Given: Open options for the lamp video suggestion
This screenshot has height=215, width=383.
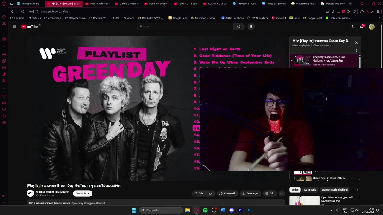Looking at the screenshot, I should pyautogui.click(x=360, y=198).
